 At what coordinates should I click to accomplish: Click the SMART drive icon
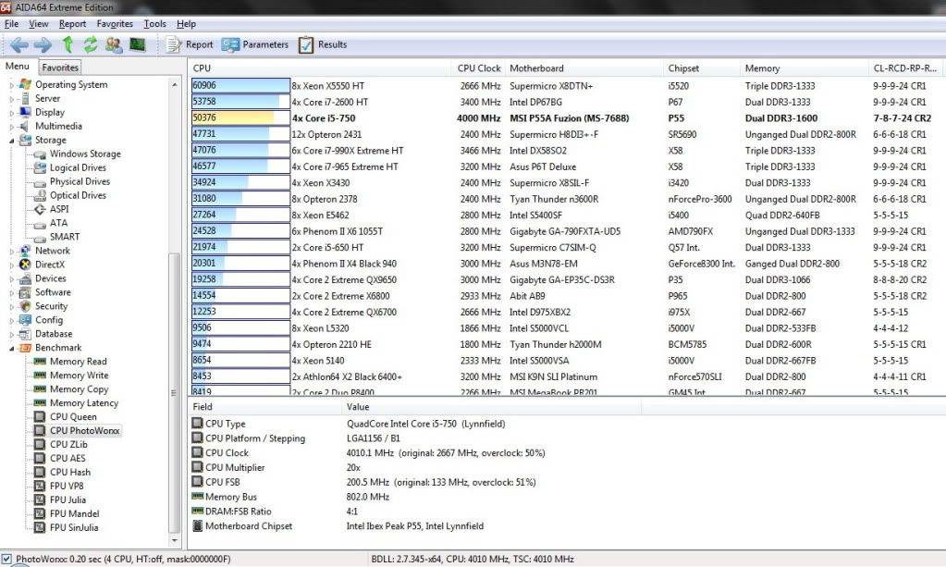click(40, 237)
